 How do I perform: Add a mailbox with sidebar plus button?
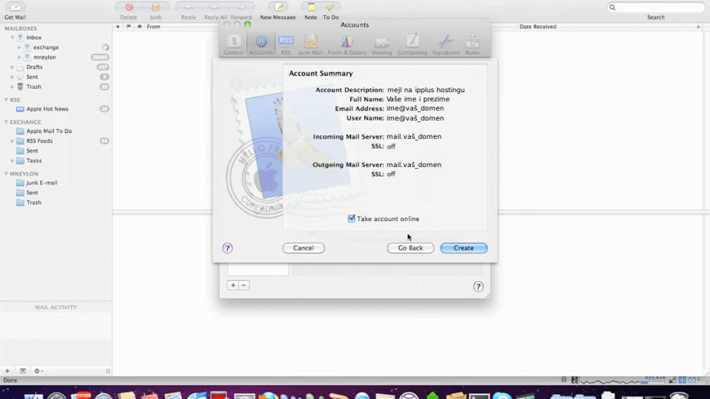click(7, 371)
